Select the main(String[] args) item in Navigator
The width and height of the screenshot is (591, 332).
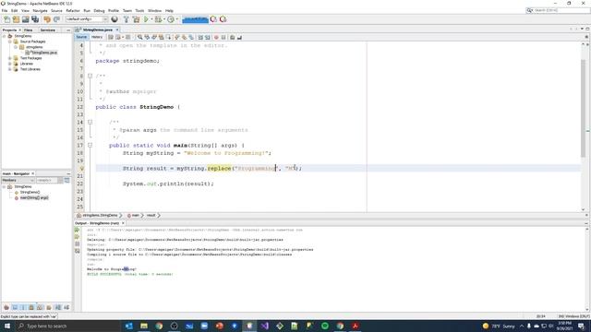click(x=34, y=197)
